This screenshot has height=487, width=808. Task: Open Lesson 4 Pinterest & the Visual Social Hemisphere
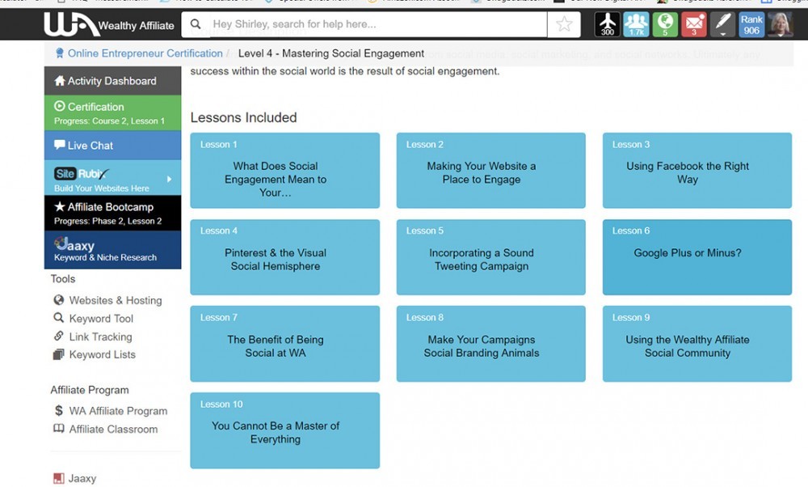[285, 257]
